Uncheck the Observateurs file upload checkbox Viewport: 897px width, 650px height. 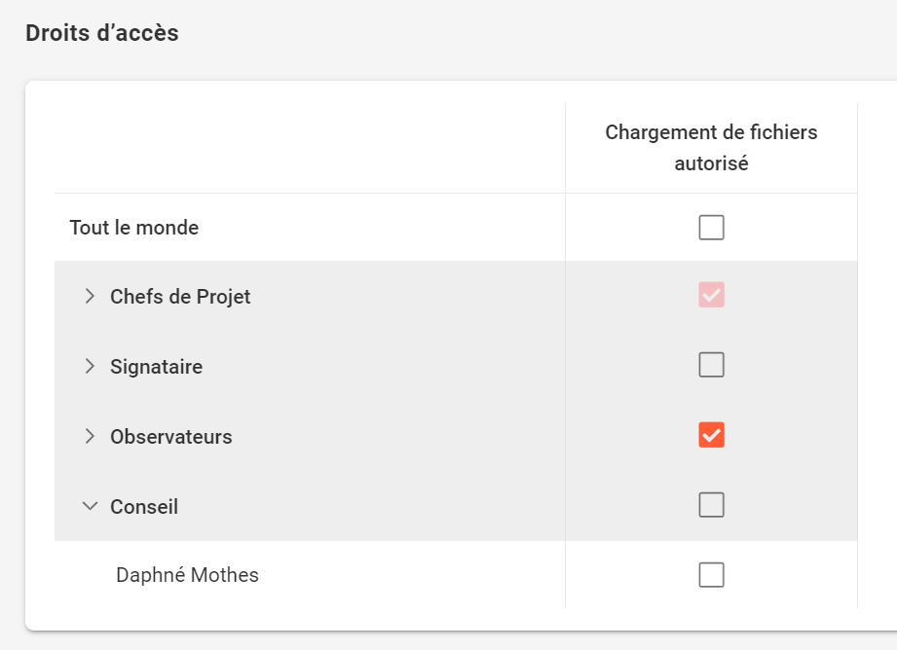pyautogui.click(x=711, y=435)
